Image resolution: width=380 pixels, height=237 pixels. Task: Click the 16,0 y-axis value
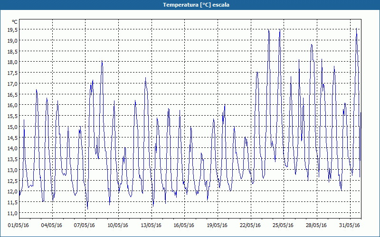point(12,105)
